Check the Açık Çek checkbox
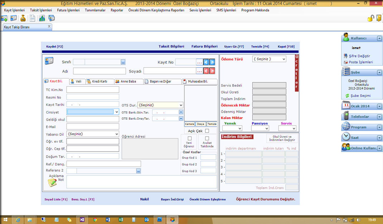Screen dimensions: 383x224 207,131
